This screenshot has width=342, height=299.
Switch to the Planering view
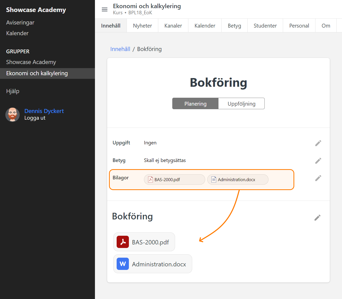195,104
